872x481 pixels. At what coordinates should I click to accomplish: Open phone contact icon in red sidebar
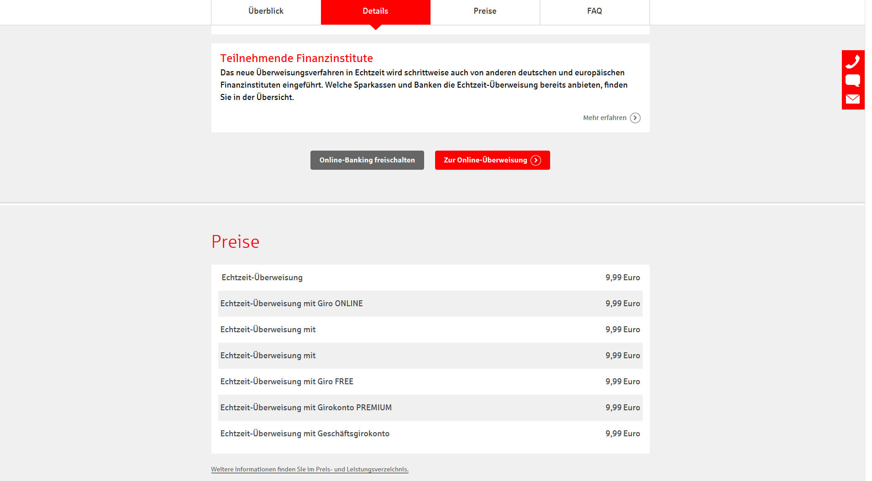(853, 61)
